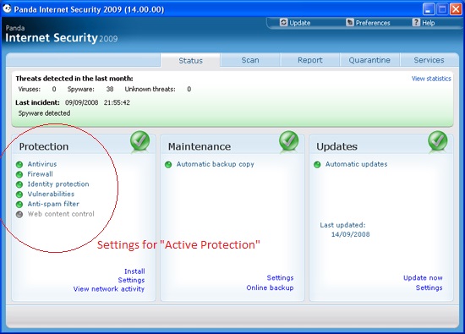Click green dot next to Anti-spam filter
This screenshot has height=334, width=465.
[19, 205]
